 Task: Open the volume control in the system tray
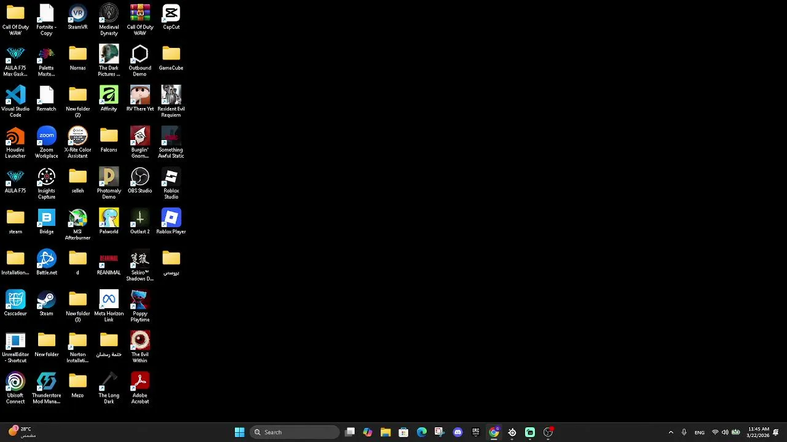(x=725, y=432)
